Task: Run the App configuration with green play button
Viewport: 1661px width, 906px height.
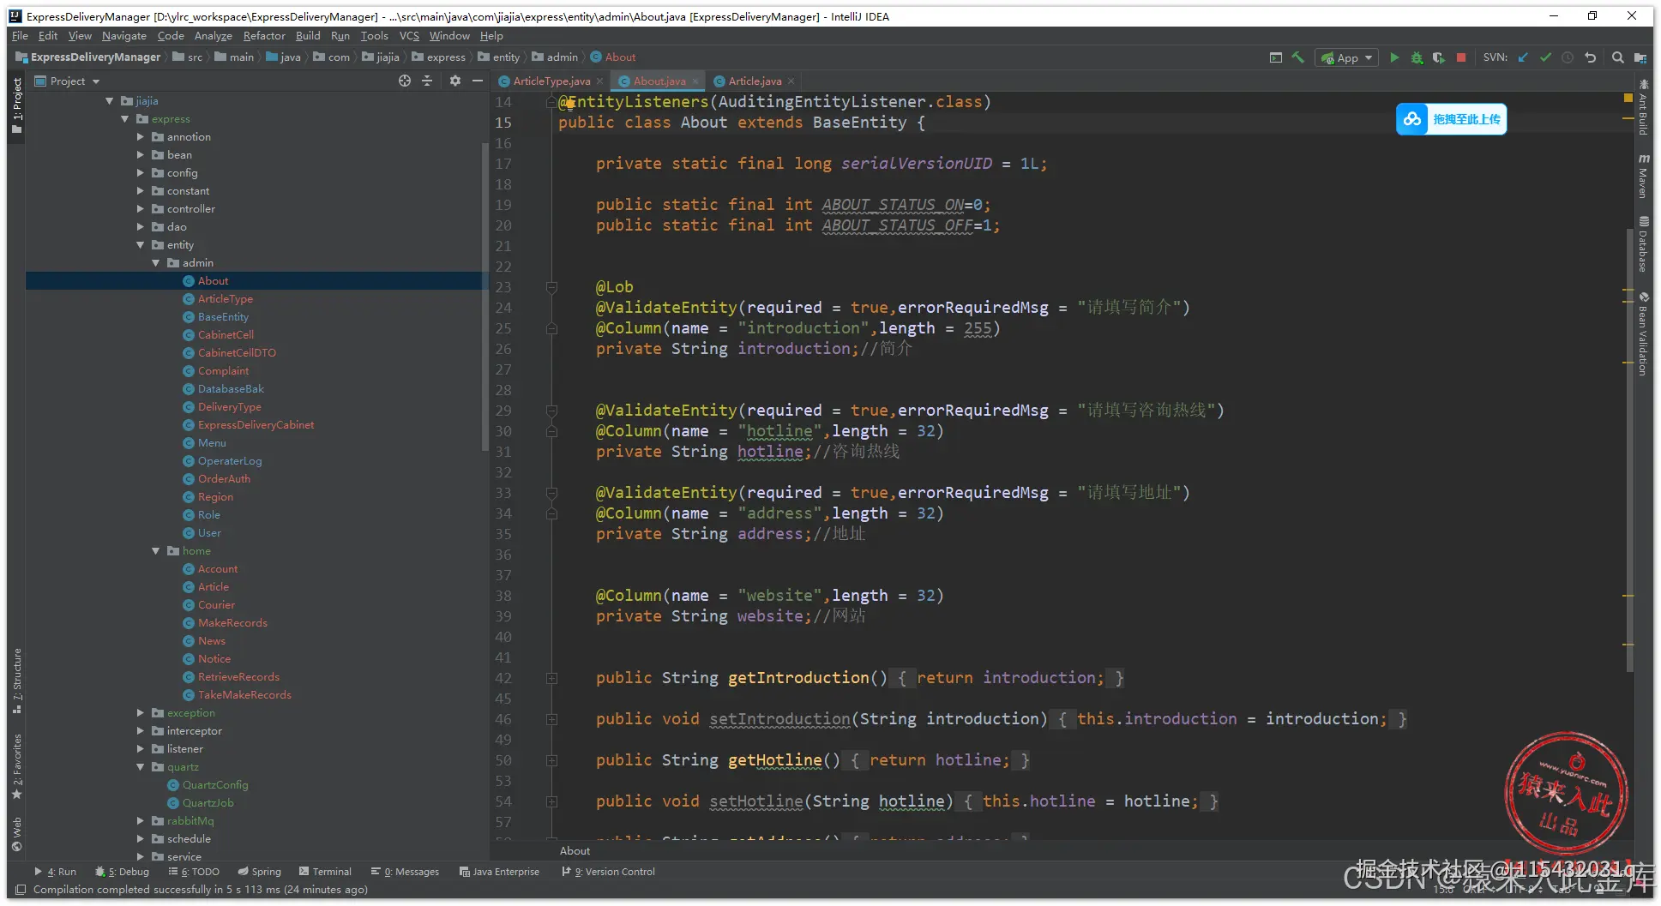Action: [1394, 57]
